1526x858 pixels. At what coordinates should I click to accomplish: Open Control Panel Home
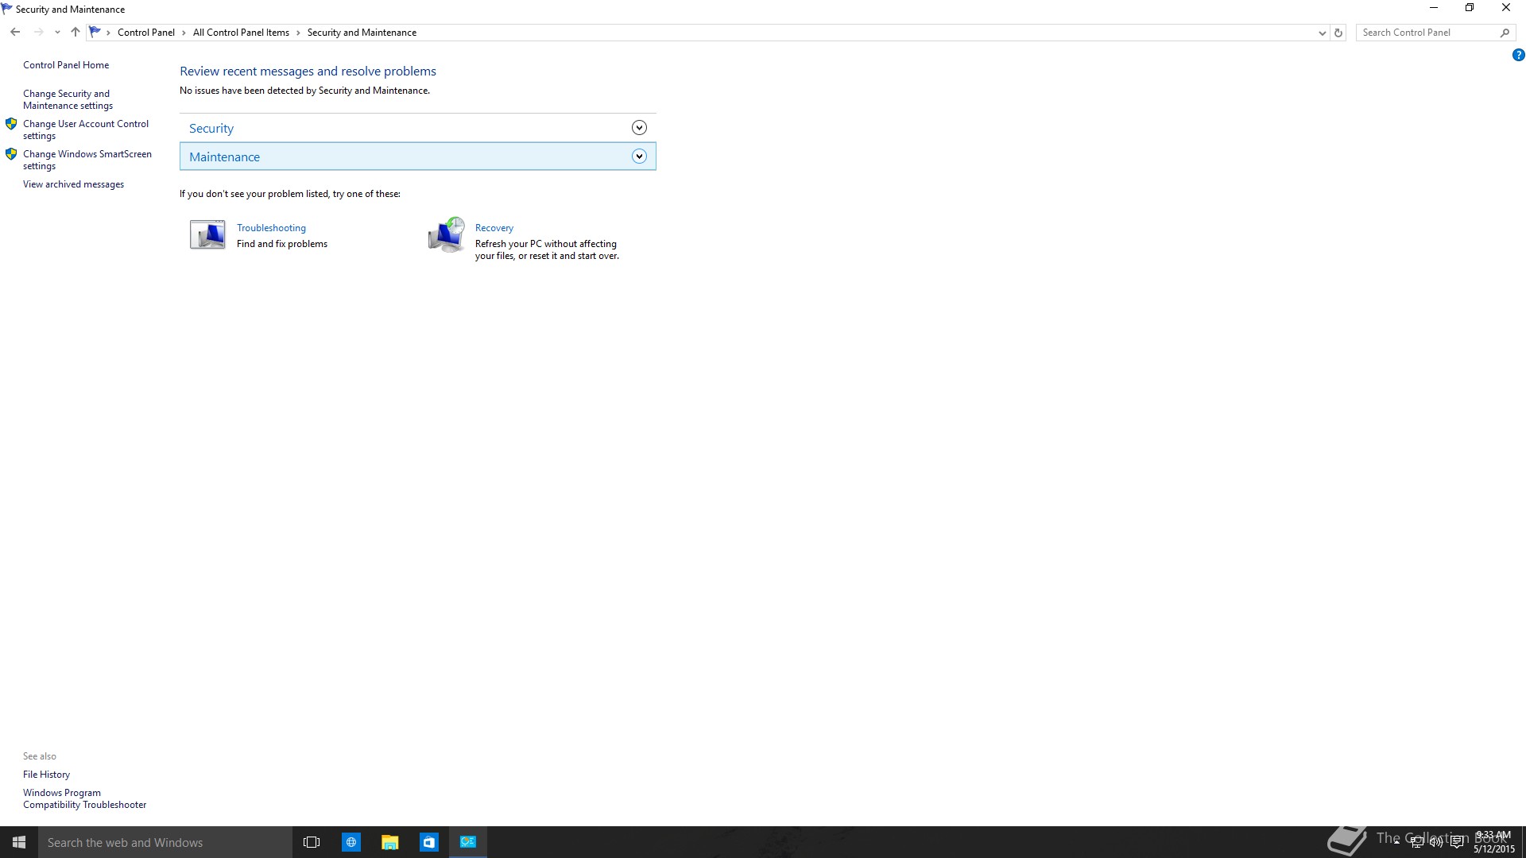point(66,65)
